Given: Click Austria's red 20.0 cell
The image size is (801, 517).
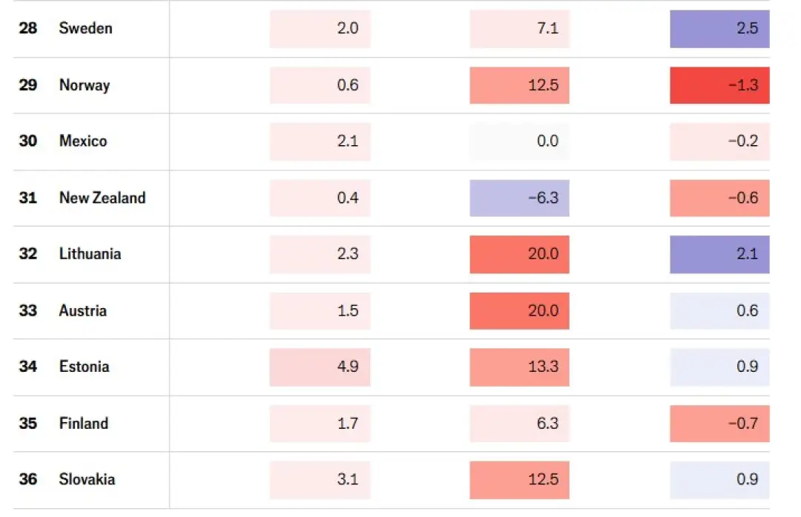Looking at the screenshot, I should click(x=519, y=310).
